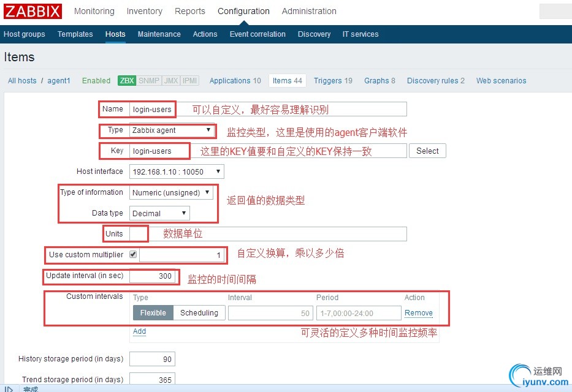The height and width of the screenshot is (392, 572).
Task: Click the Select button next to Key
Action: (x=427, y=151)
